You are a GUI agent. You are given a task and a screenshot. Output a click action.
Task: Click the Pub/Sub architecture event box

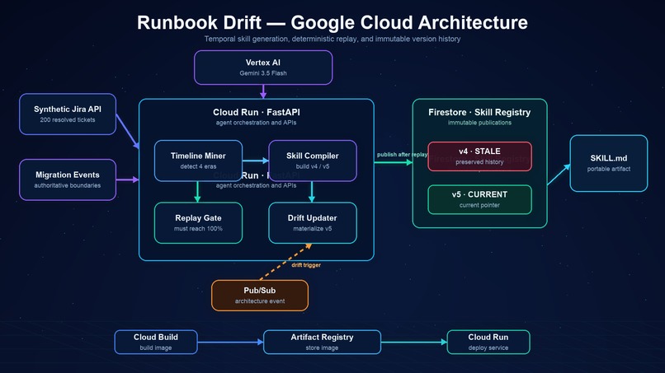click(260, 296)
